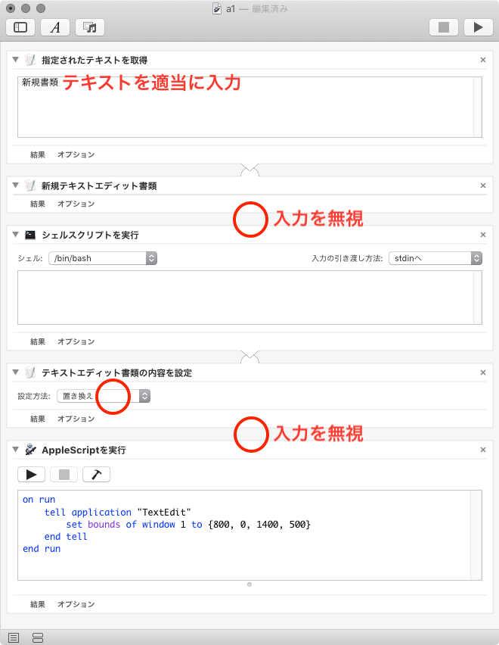Show オプション under テキストエディット書類の内容を設定
This screenshot has width=499, height=645.
coord(76,419)
